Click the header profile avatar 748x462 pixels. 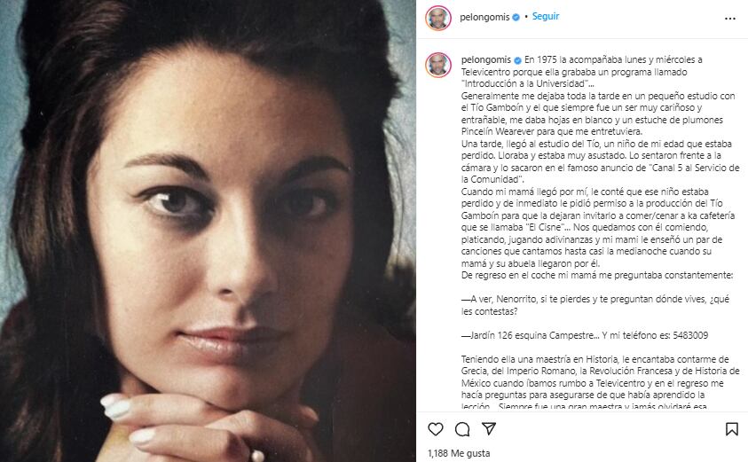[438, 18]
